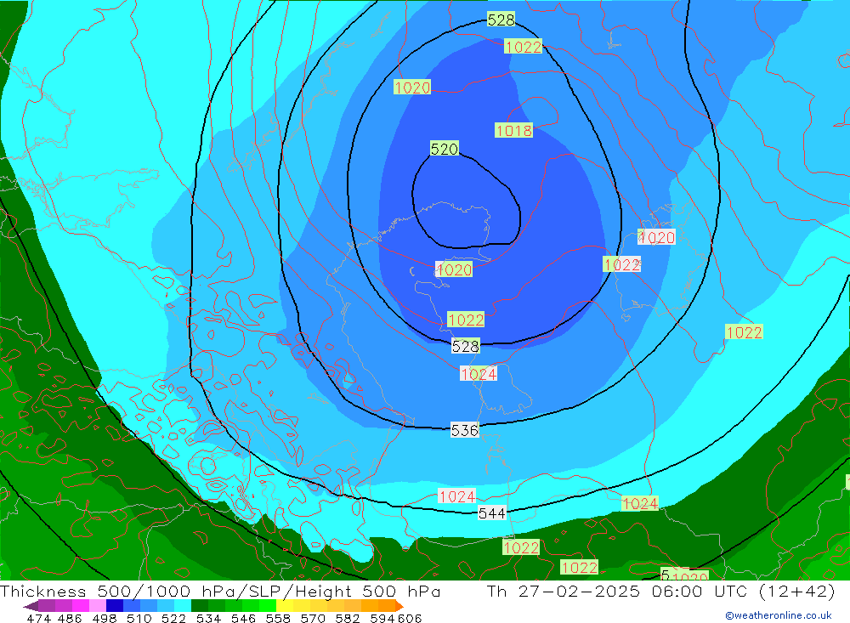Pick the dark navy blue legend swatch

(x=114, y=605)
